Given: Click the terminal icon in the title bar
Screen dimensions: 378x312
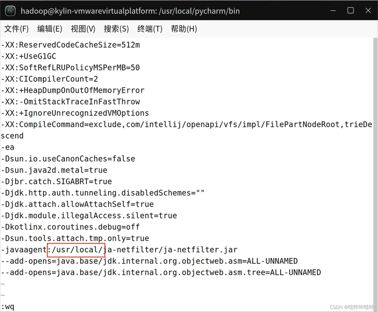Looking at the screenshot, I should (x=10, y=10).
